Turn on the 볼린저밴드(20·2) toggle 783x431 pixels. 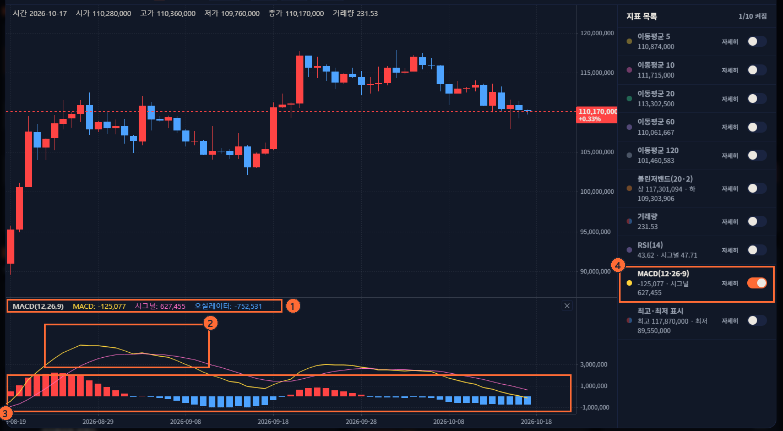click(x=757, y=188)
